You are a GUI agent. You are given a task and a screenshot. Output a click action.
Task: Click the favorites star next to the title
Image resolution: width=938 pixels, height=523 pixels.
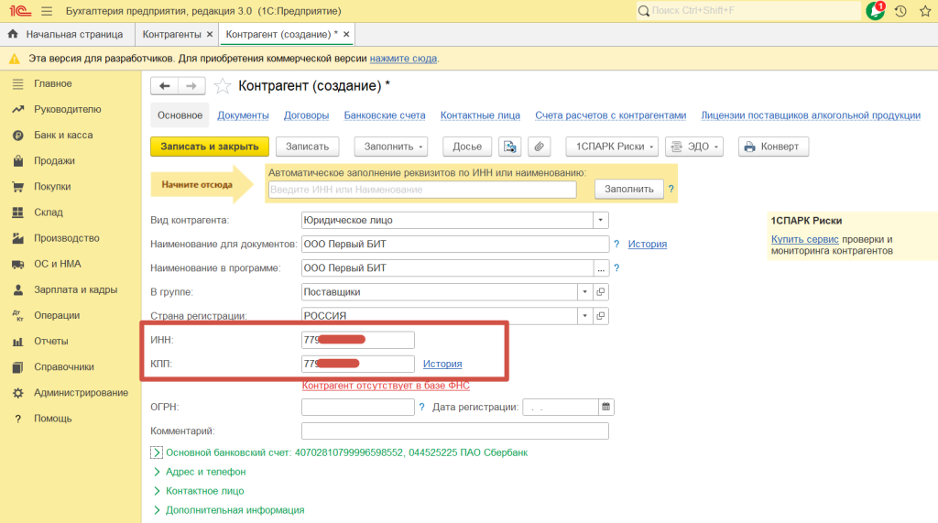223,86
